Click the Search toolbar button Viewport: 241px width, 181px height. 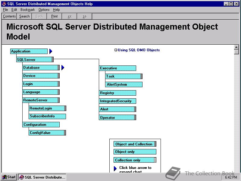click(x=24, y=16)
